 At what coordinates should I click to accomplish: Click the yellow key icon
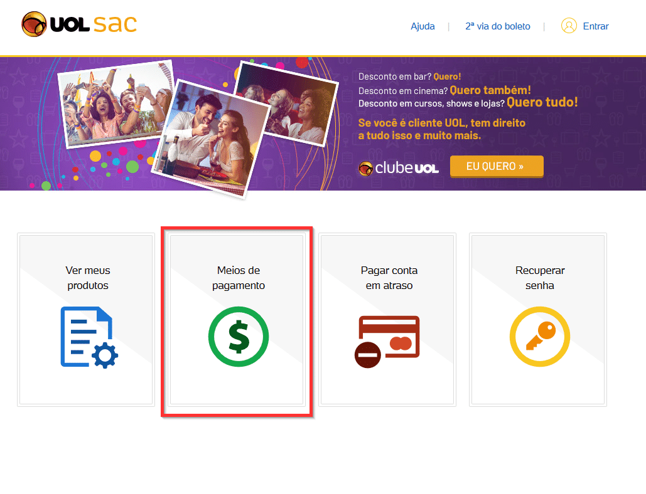[540, 337]
